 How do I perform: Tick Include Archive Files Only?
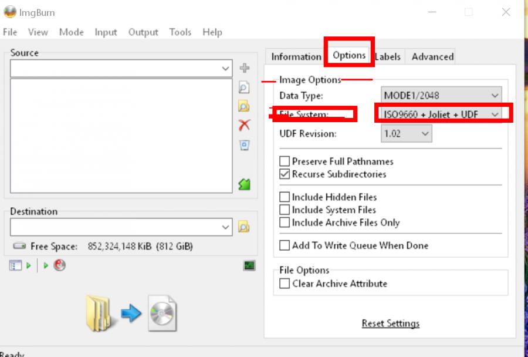[x=285, y=223]
